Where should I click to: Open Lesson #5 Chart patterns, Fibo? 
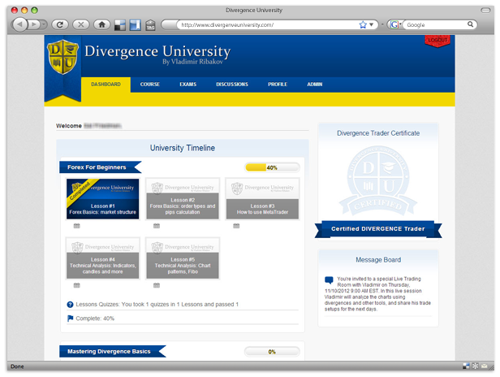coord(183,258)
